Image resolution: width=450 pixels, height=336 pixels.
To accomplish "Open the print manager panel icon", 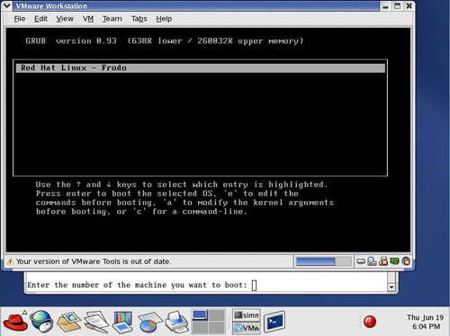I will pos(177,322).
